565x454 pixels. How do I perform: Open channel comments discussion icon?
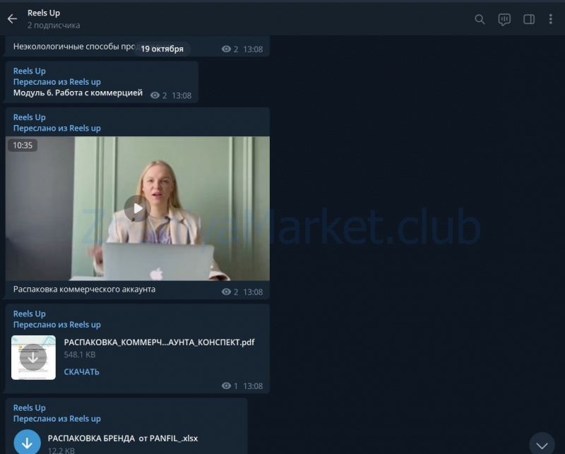504,19
